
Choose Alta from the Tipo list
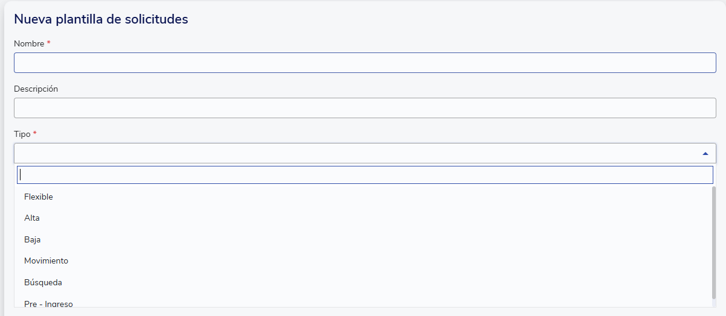[32, 218]
